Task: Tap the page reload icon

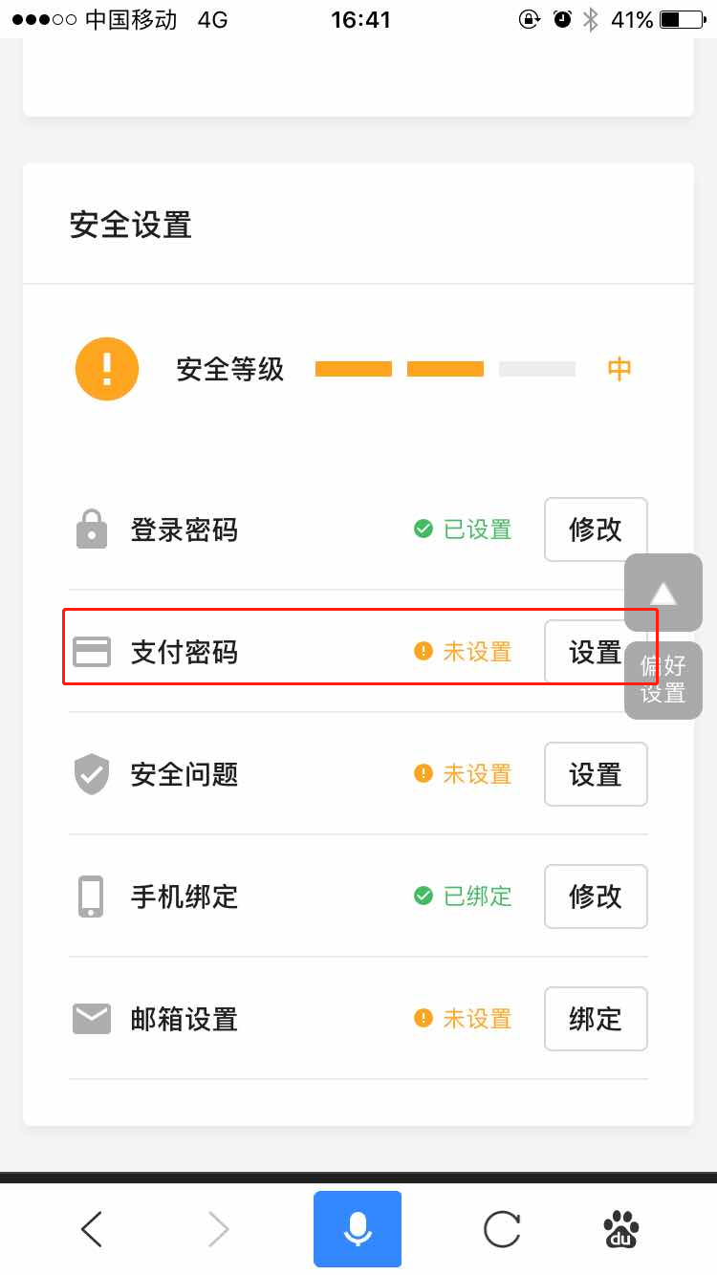Action: tap(502, 1229)
